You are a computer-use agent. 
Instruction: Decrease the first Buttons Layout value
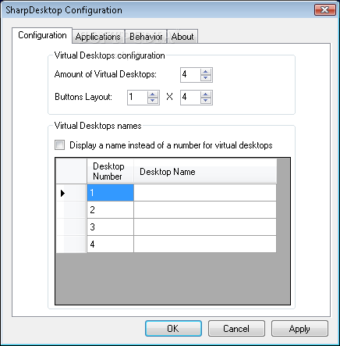pyautogui.click(x=153, y=101)
